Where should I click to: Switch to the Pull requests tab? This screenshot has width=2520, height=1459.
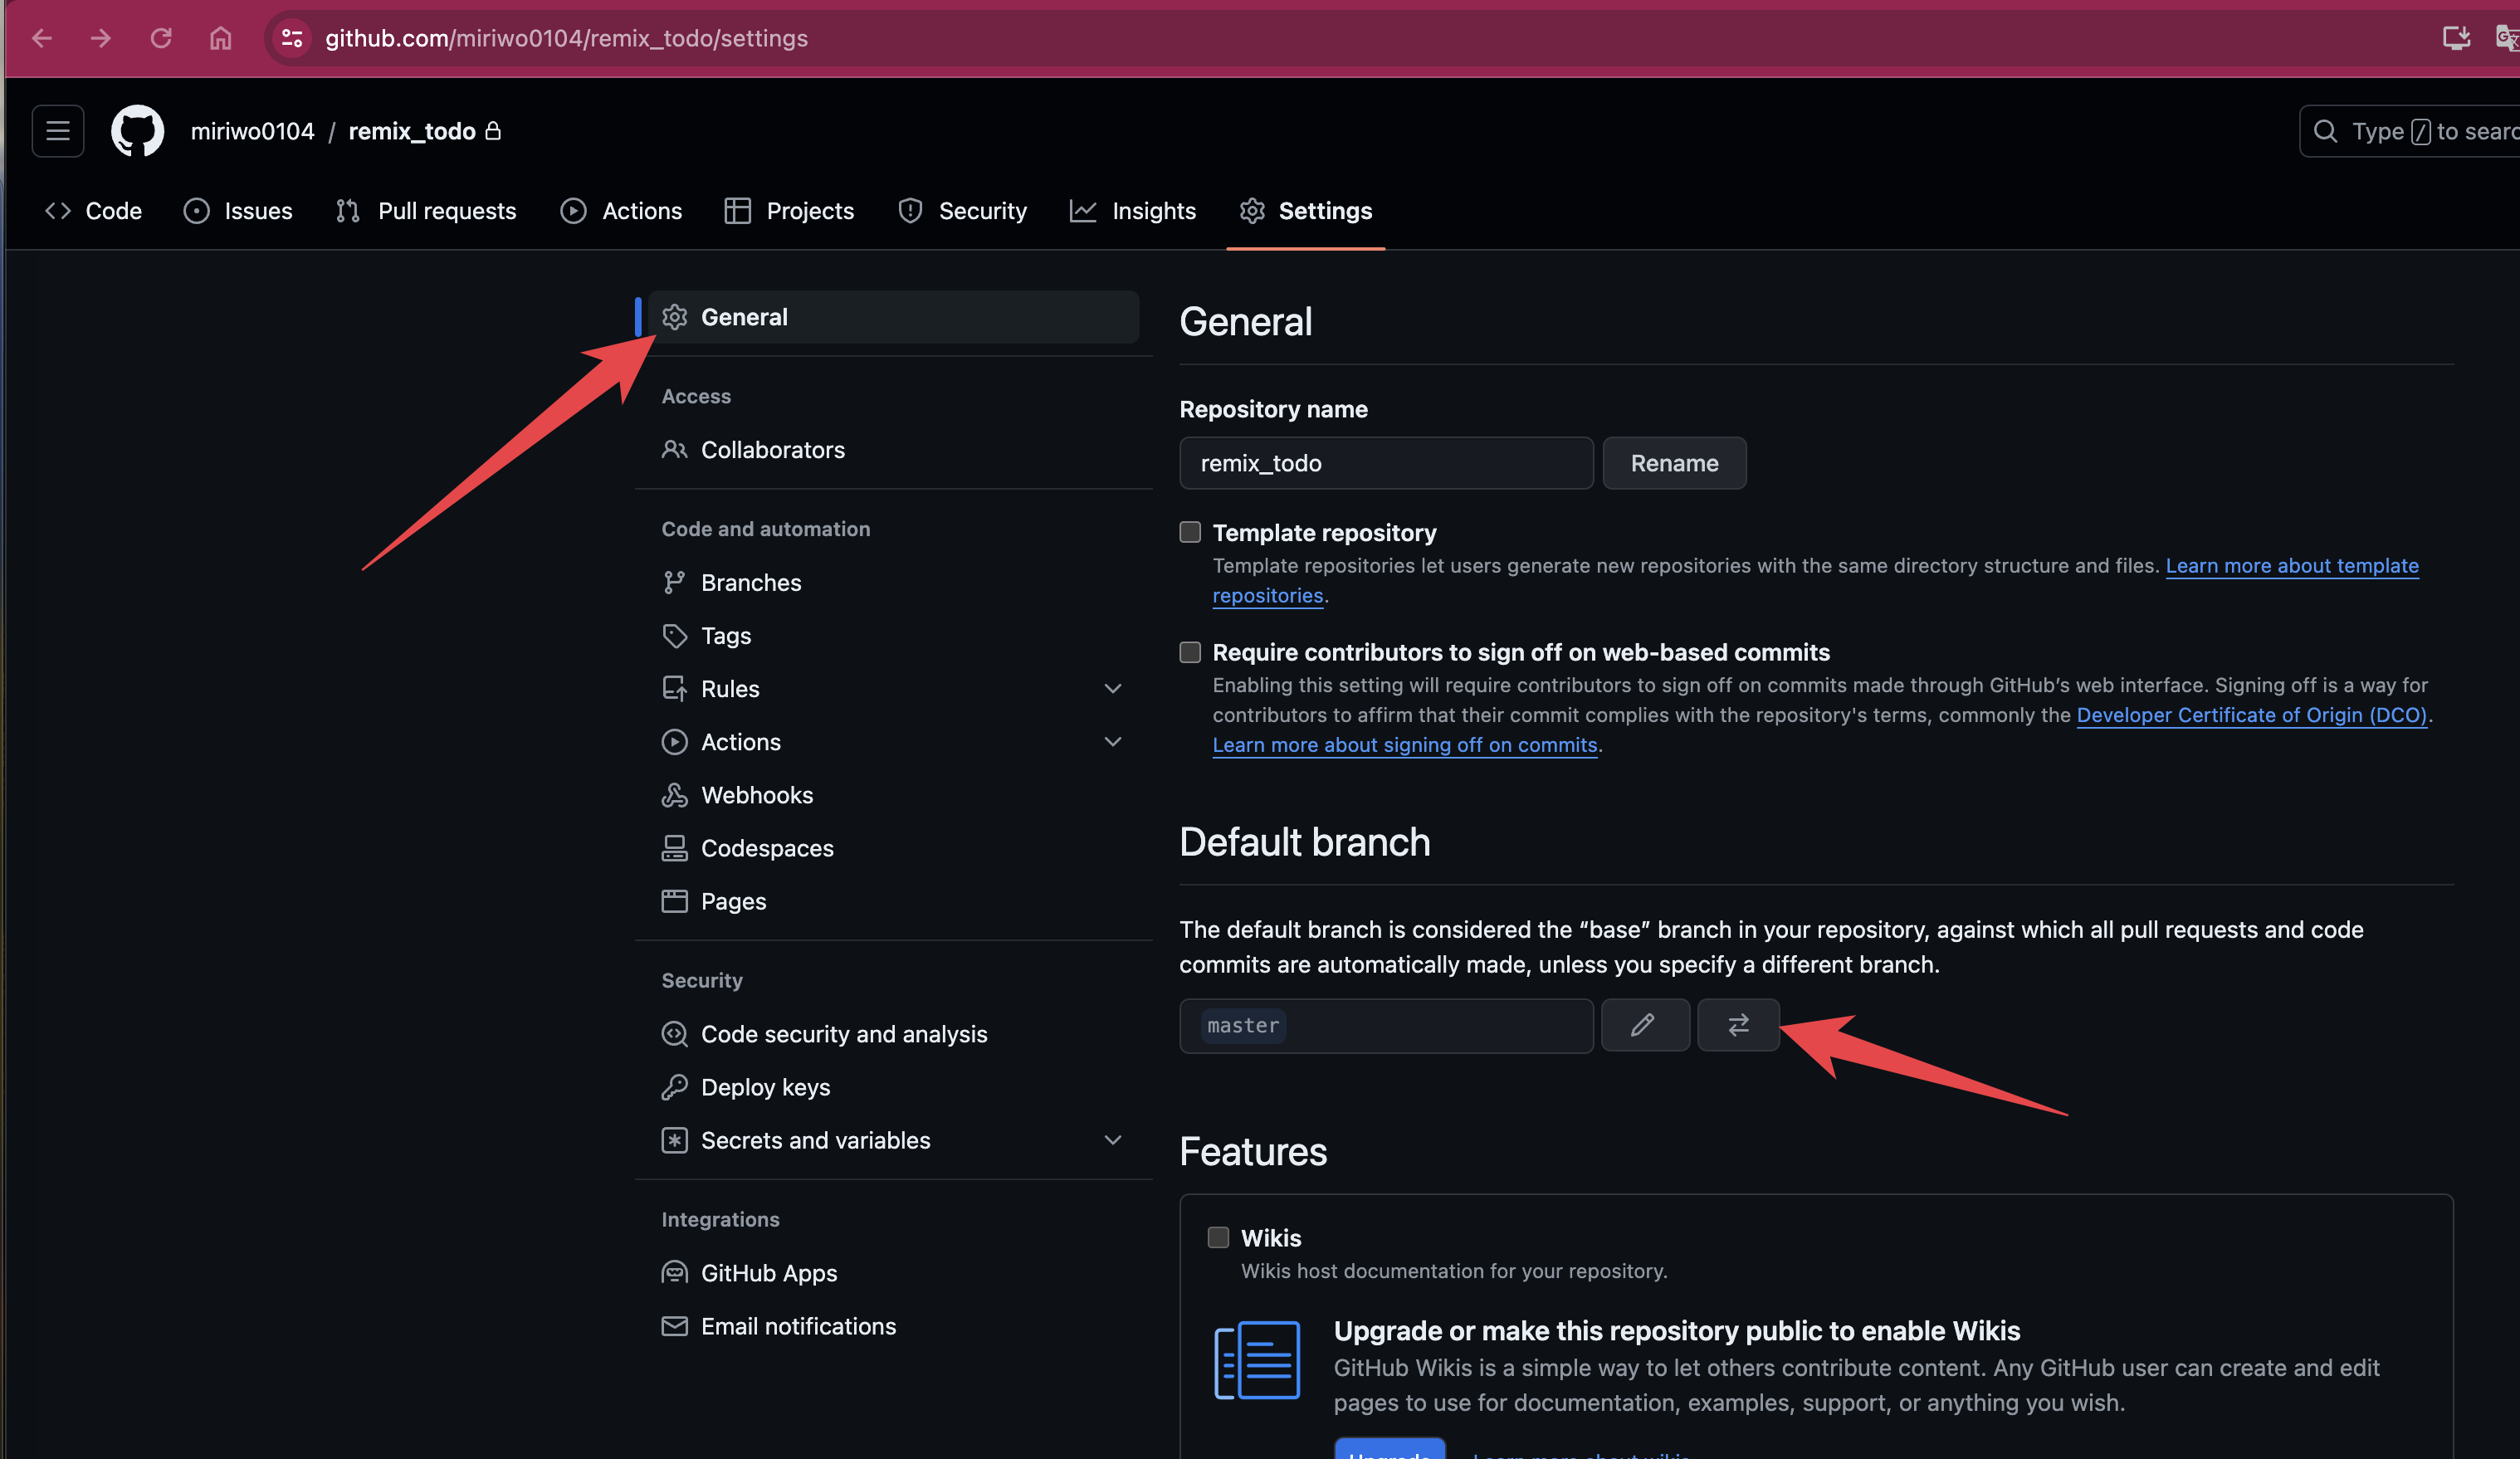[427, 211]
